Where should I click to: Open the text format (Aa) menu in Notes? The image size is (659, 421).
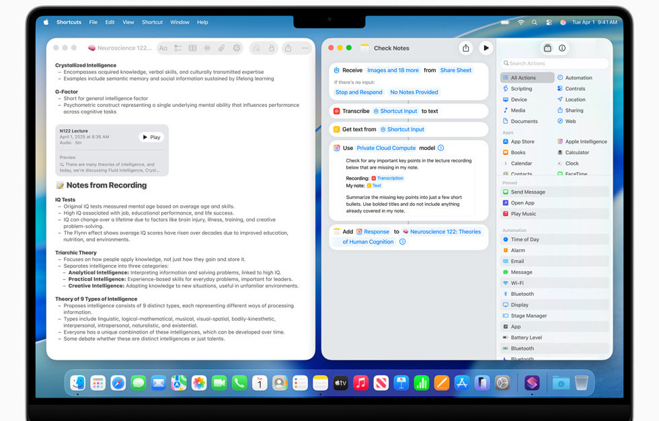(163, 48)
